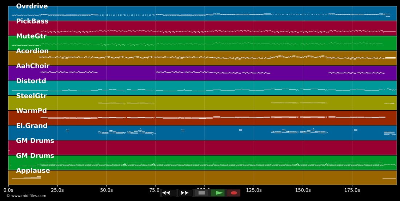Screen dimensions: 400x201
Task: Stop playback with the gray stop button
Action: click(201, 193)
